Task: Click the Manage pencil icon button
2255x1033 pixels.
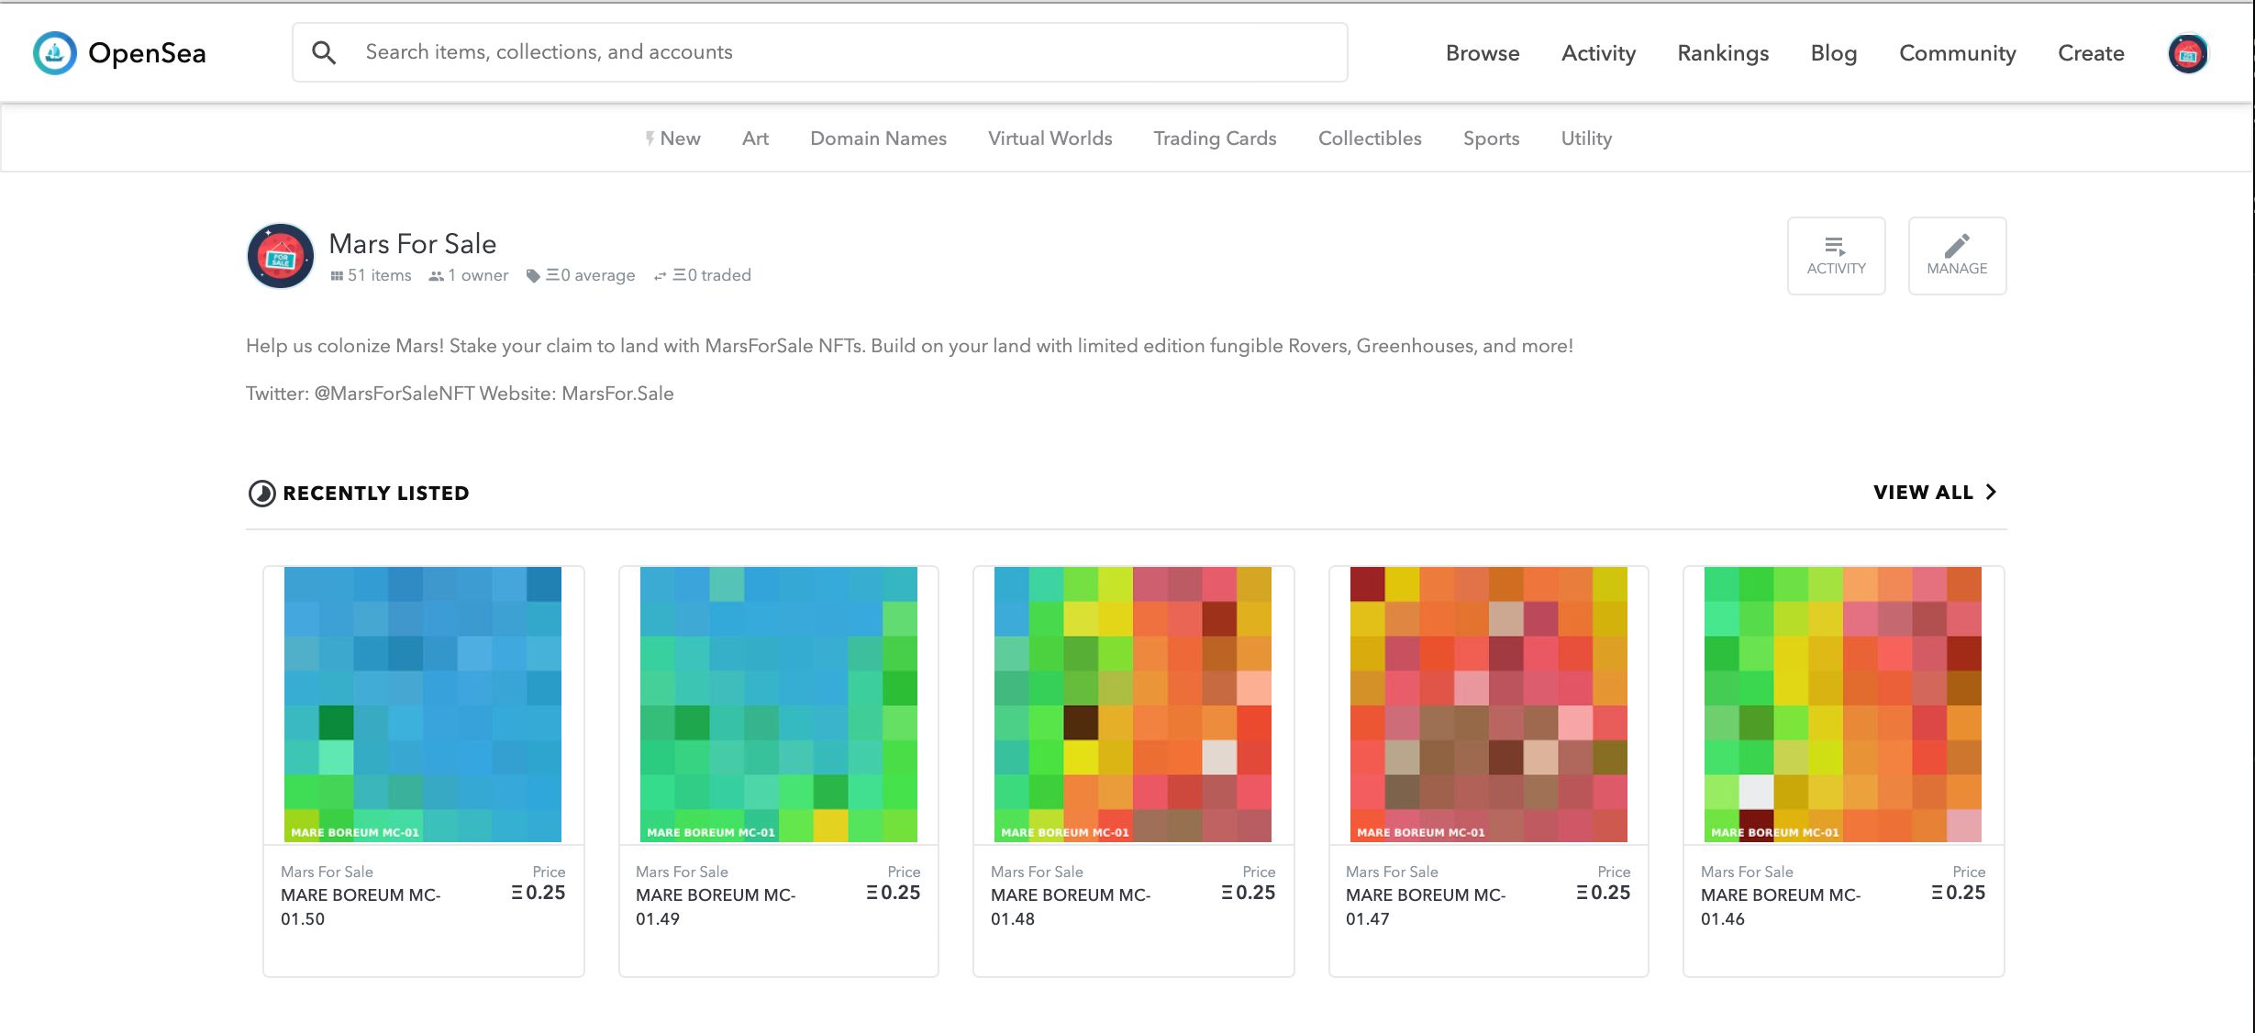Action: (x=1957, y=256)
